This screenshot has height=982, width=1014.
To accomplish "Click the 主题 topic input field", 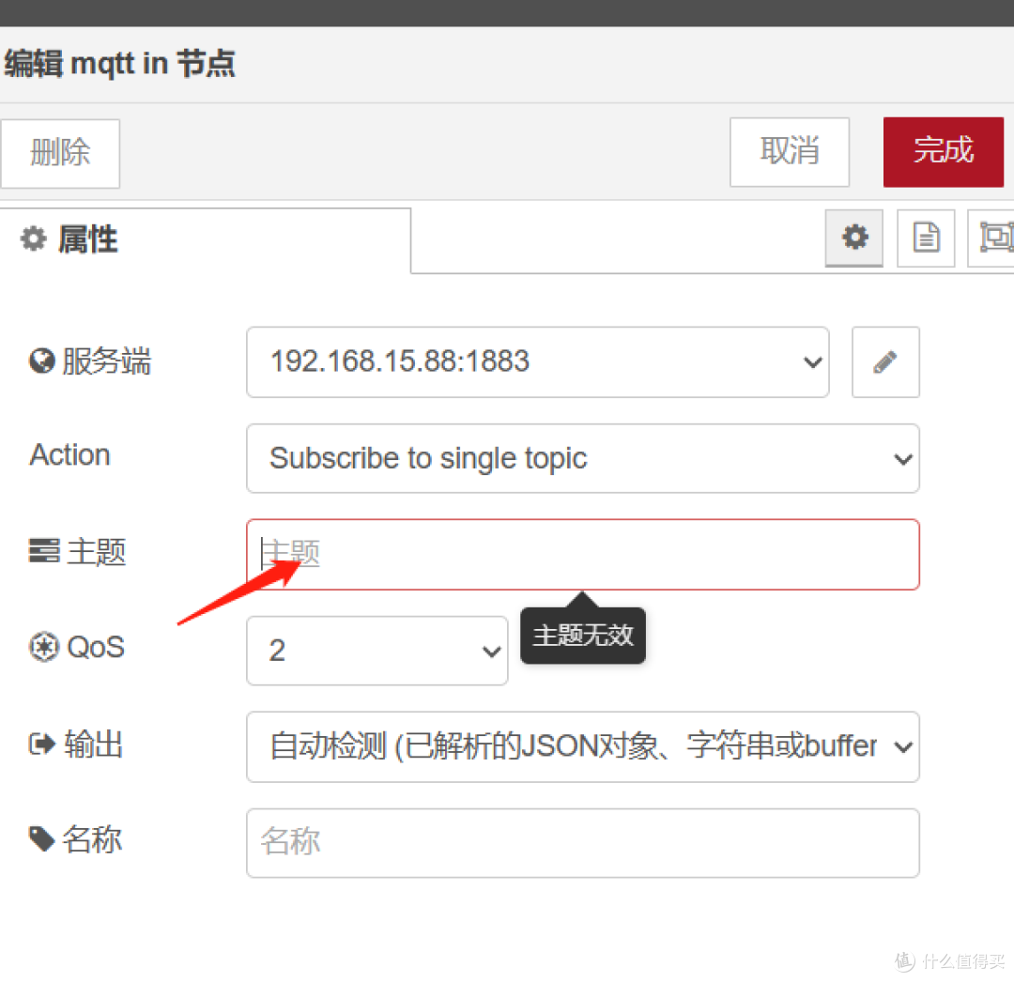I will [583, 554].
